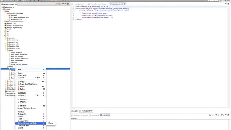Click TestApp project icon
The width and height of the screenshot is (231, 130).
[4, 9]
